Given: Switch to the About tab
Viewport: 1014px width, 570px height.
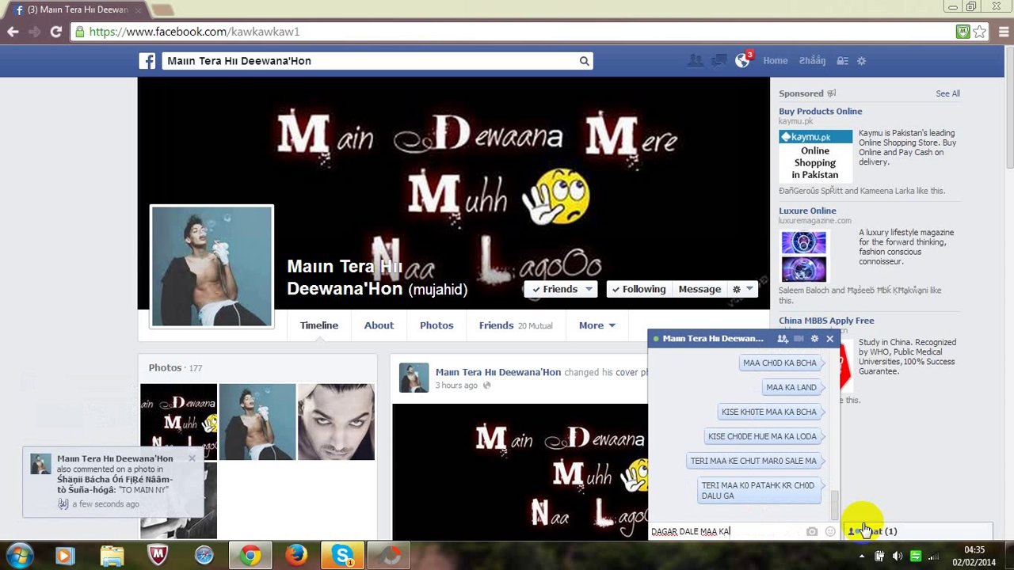Looking at the screenshot, I should coord(379,325).
